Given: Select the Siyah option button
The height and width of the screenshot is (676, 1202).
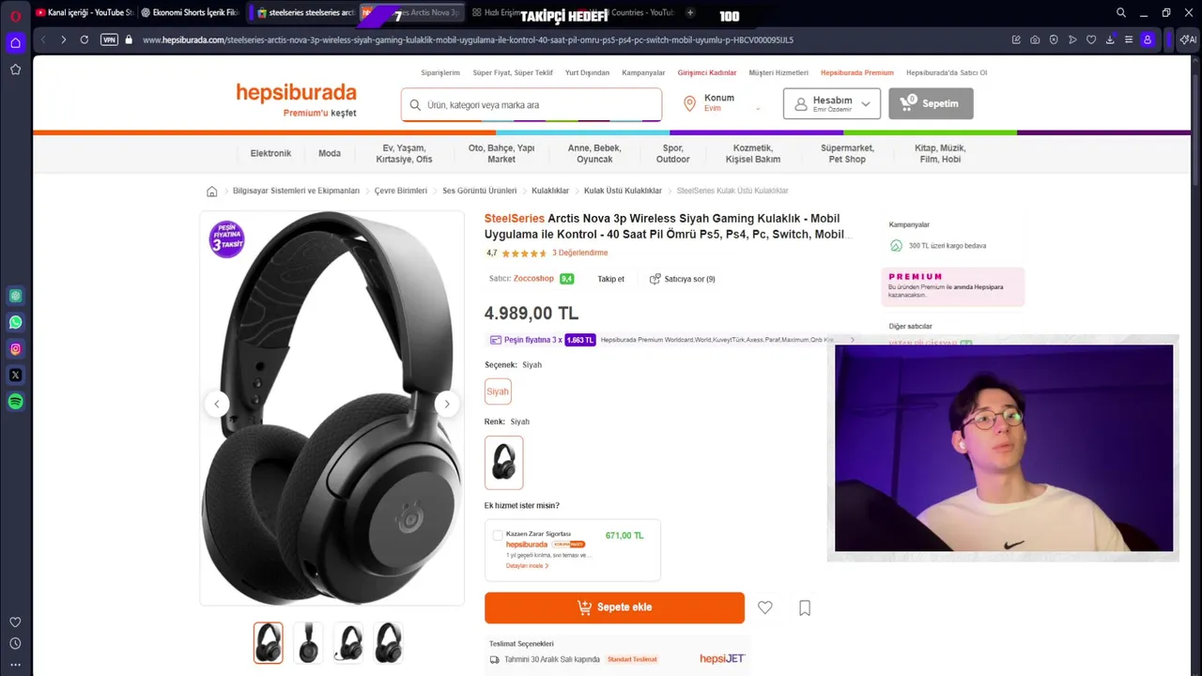Looking at the screenshot, I should 498,392.
